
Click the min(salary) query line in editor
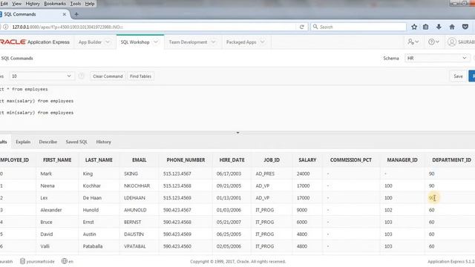[36, 113]
